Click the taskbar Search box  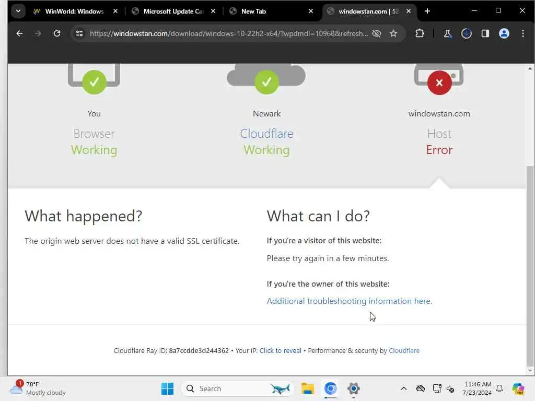pos(238,388)
